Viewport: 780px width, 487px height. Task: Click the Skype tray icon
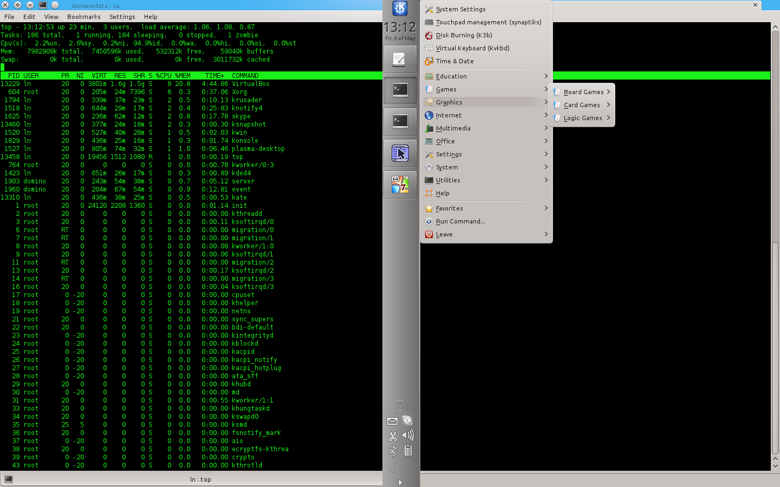pyautogui.click(x=407, y=420)
